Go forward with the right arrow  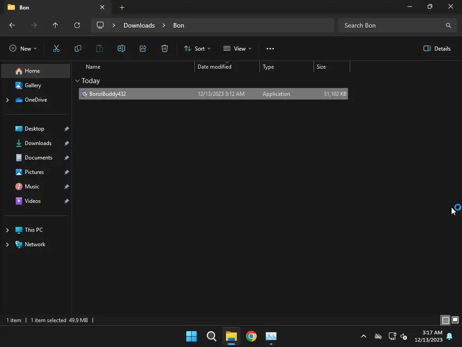pyautogui.click(x=34, y=25)
